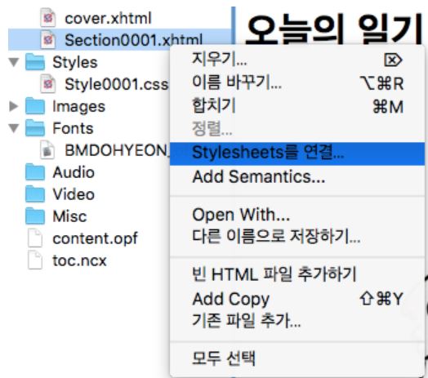The image size is (428, 378).
Task: Click the Video folder icon
Action: (35, 194)
